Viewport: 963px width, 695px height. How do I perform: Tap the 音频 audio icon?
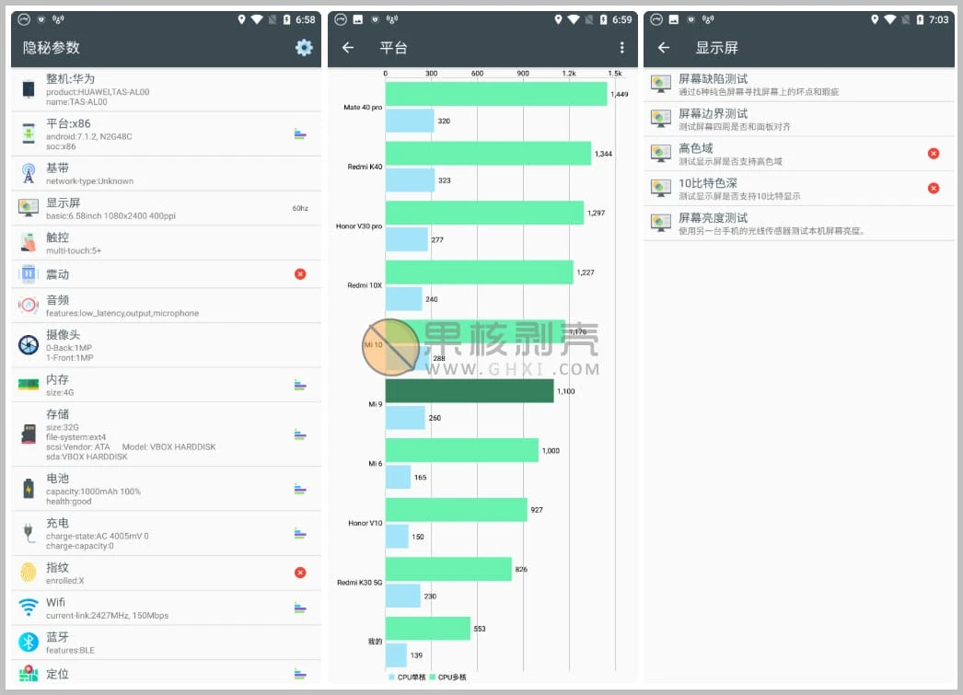pos(29,305)
